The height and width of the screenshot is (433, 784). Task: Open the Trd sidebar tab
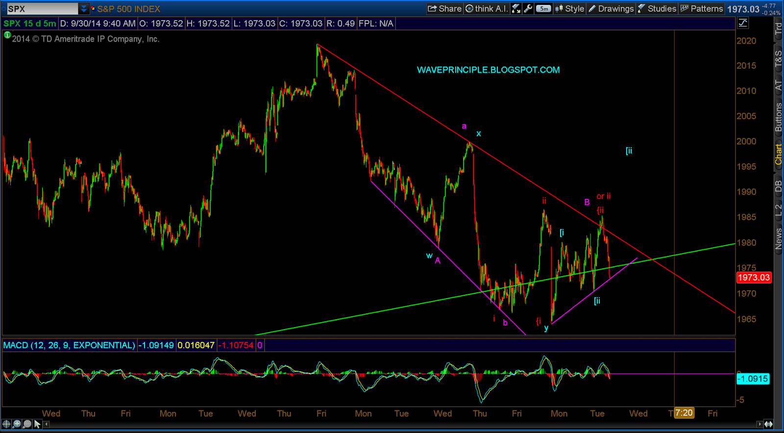[778, 29]
